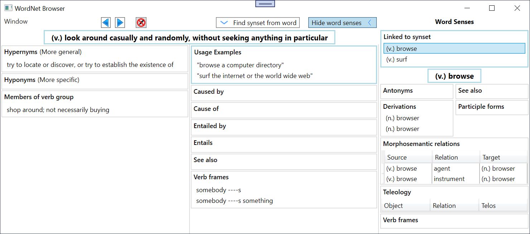Click the 'agent' relation cell
530x234 pixels.
click(456, 169)
